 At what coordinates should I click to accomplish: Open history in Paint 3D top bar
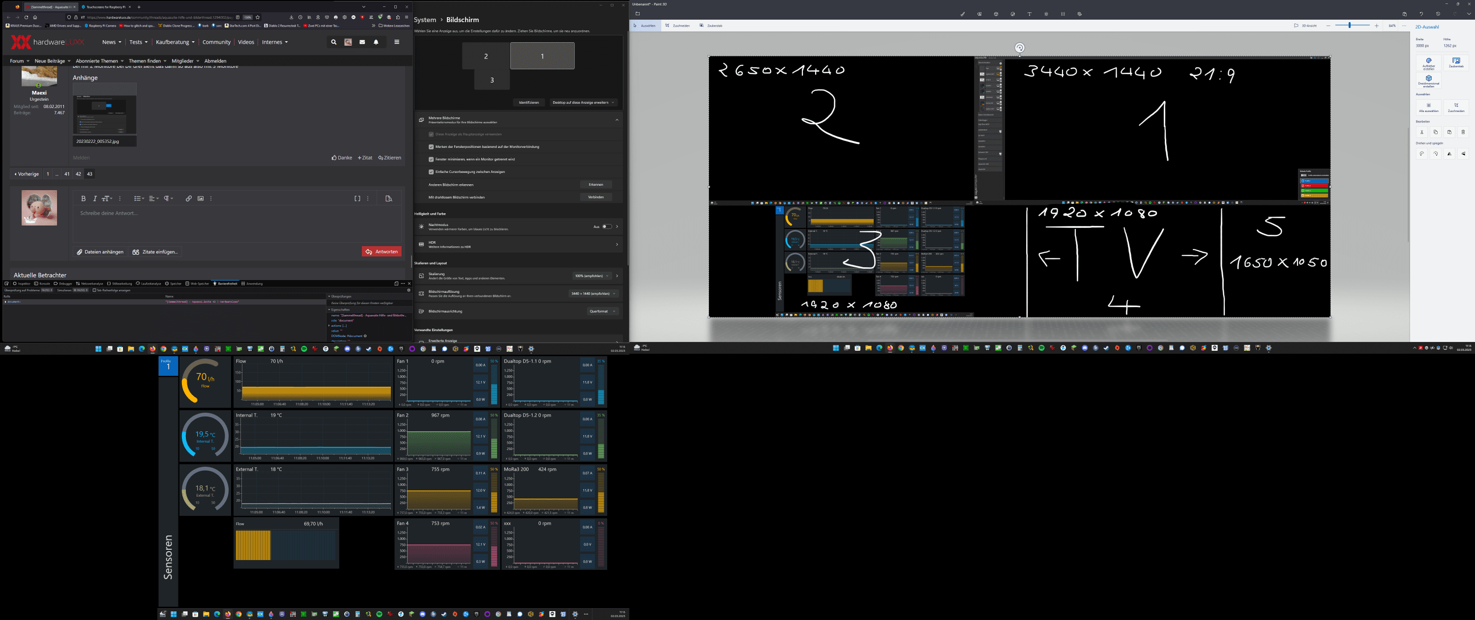1438,14
